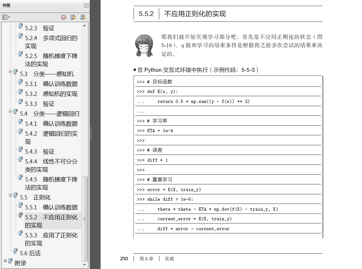Collapse the 5.5 正则化 section
This screenshot has height=269, width=362.
pos(10,195)
